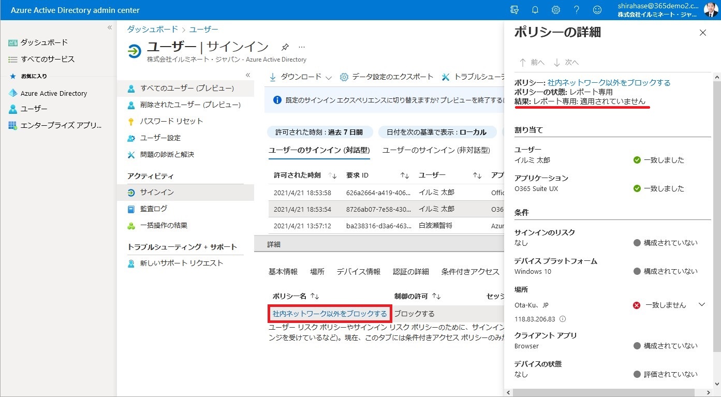Collapse the left navigation sidebar

[x=110, y=27]
